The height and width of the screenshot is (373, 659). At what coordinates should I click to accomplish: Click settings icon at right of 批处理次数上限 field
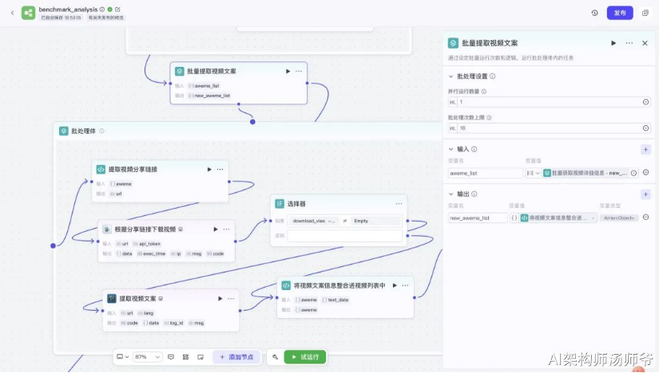click(645, 128)
